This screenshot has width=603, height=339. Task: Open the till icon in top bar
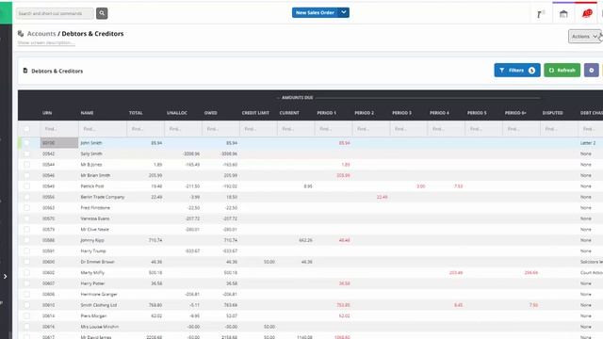pos(540,14)
